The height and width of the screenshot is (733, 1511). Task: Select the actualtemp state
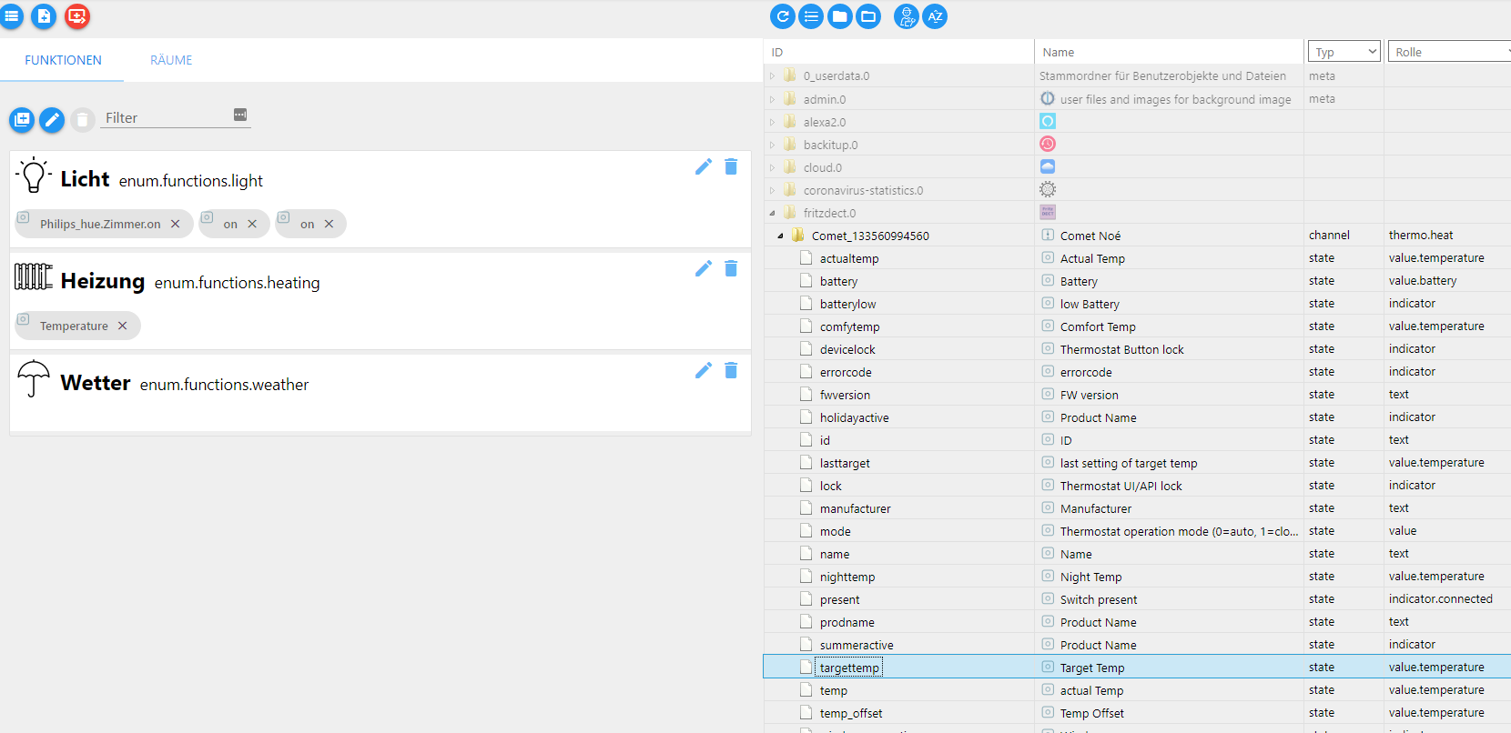coord(849,258)
